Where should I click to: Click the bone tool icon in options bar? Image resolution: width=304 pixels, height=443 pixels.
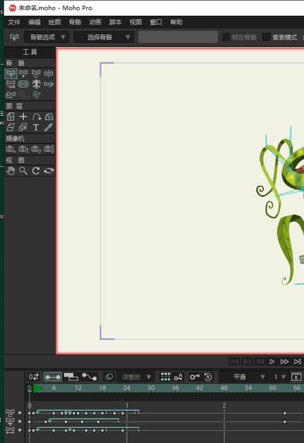point(14,37)
